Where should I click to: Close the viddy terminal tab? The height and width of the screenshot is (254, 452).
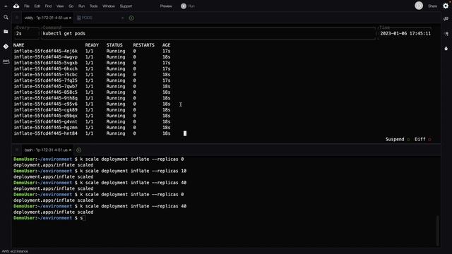coord(70,18)
